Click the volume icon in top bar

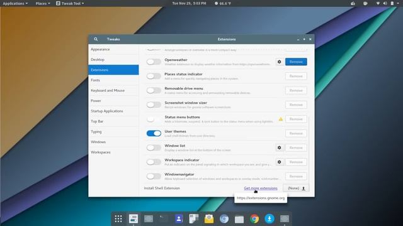coord(385,3)
